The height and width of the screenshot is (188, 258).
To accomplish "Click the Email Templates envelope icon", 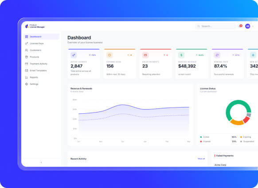I will [27, 70].
